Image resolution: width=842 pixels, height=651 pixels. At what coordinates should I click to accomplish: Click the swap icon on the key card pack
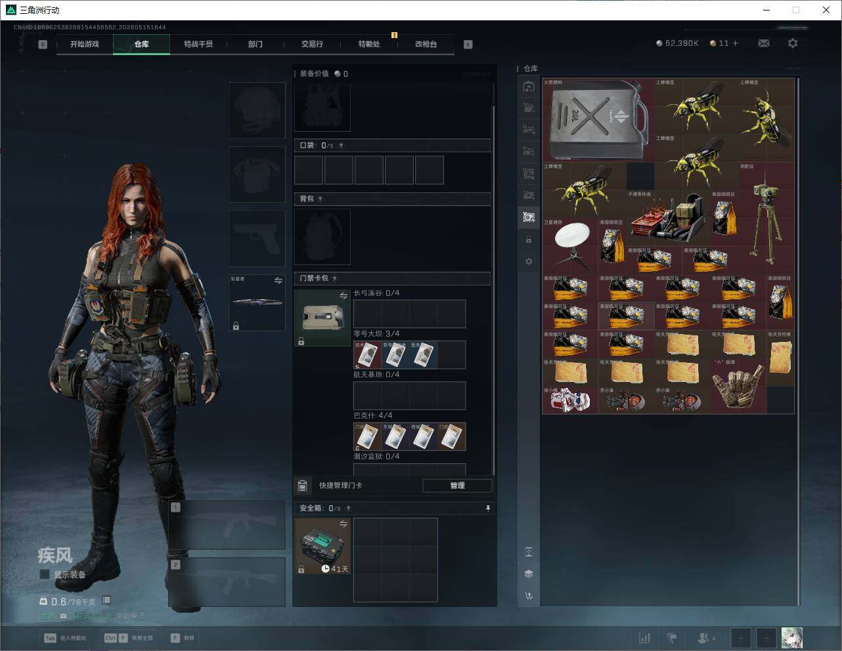point(343,296)
